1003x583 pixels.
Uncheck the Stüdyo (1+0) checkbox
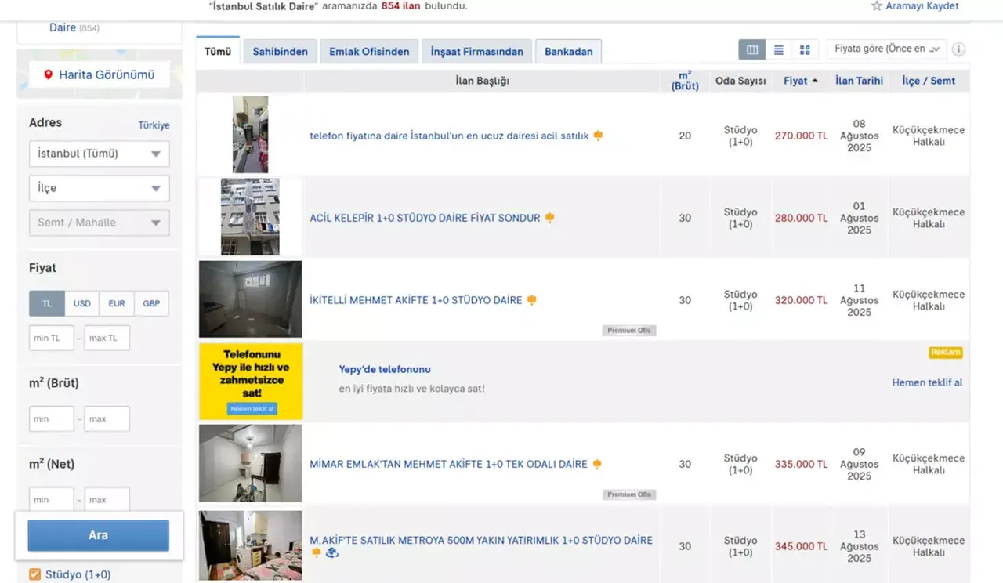tap(34, 574)
